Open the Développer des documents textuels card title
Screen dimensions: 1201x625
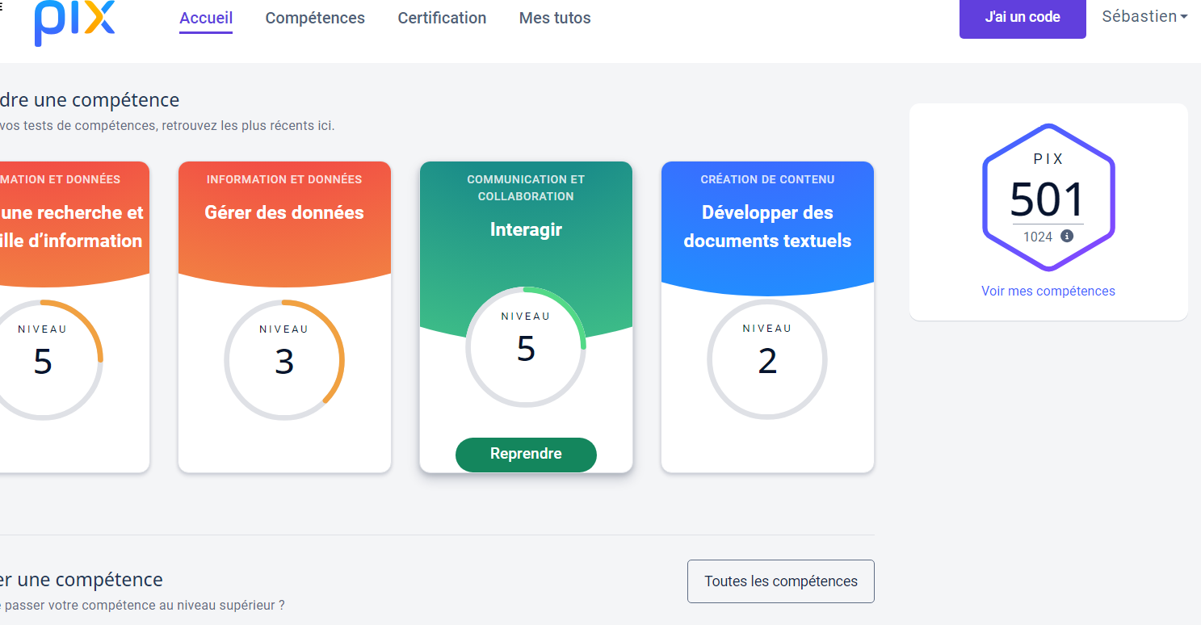point(767,226)
